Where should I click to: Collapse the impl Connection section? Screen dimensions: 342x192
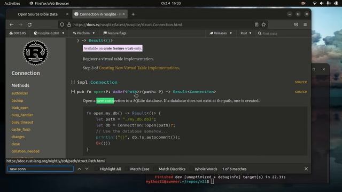click(x=73, y=82)
